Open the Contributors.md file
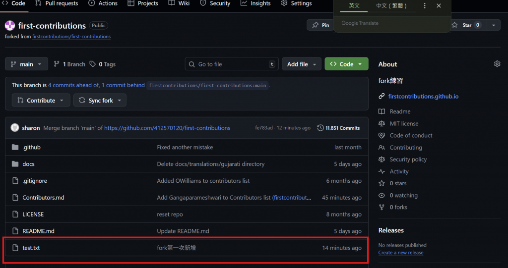Image resolution: width=508 pixels, height=268 pixels. [x=43, y=198]
